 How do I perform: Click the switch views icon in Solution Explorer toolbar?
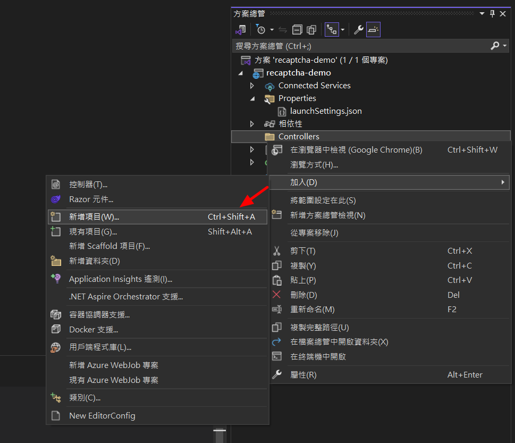(241, 30)
